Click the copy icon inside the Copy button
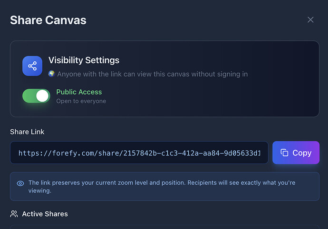Viewport: 328px width, 229px height. [x=285, y=153]
